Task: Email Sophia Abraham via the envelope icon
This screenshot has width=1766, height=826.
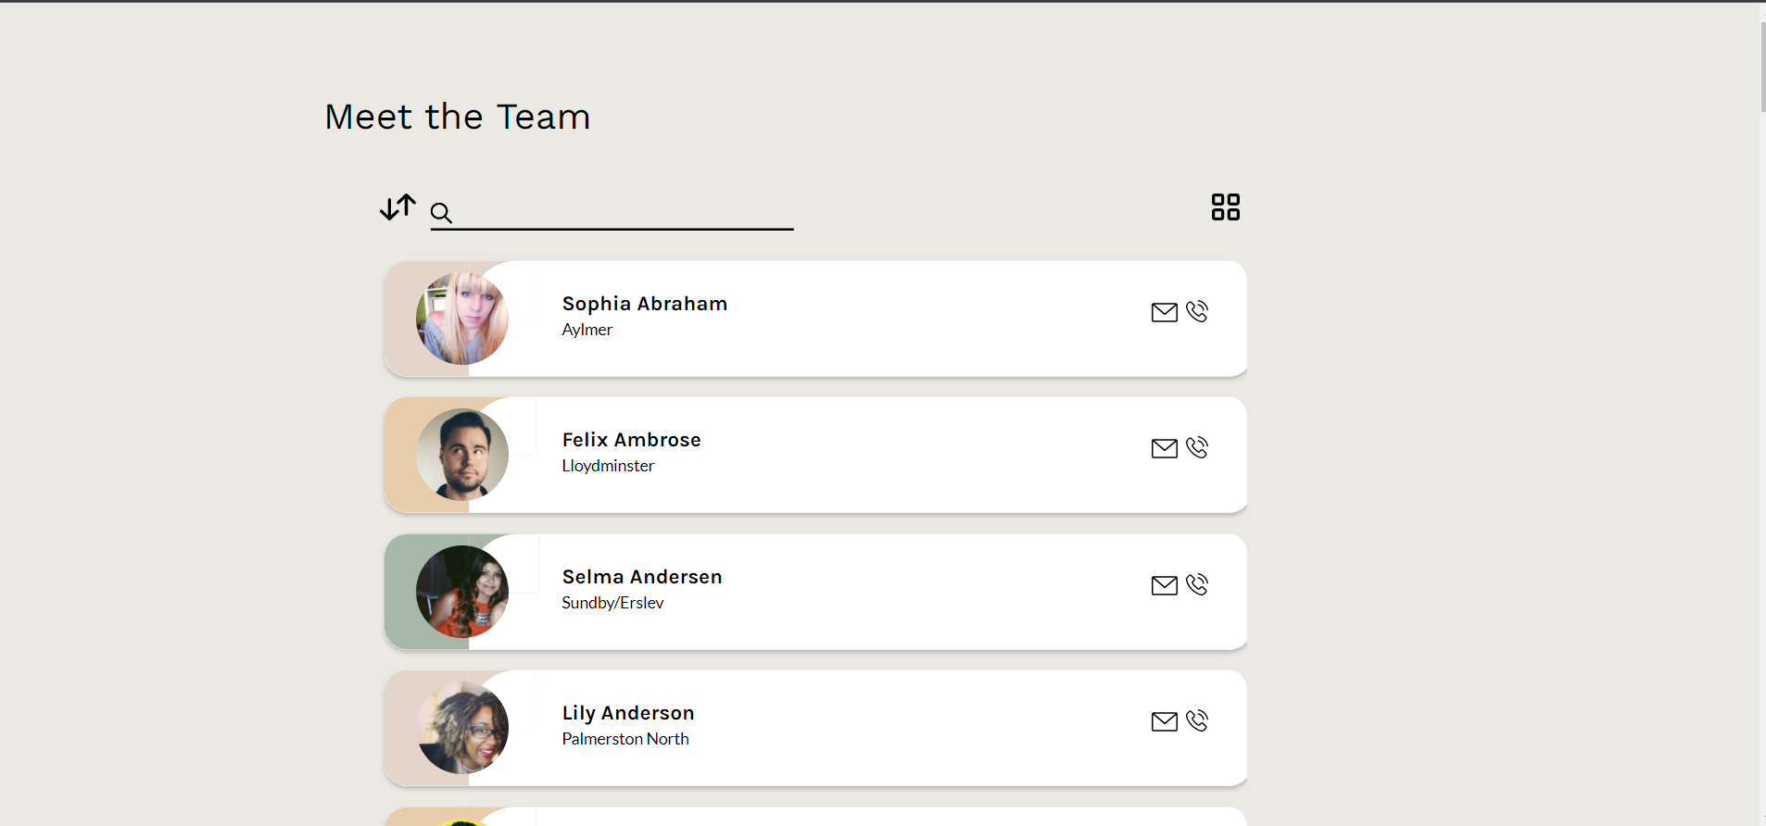Action: click(1165, 312)
